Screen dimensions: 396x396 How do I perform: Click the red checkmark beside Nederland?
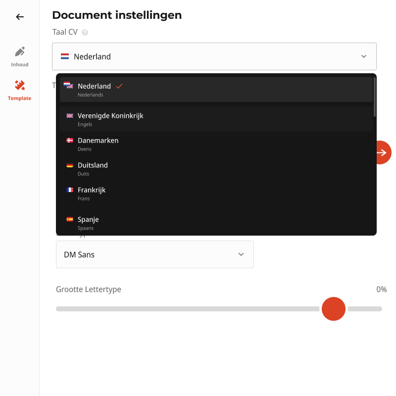(x=119, y=86)
